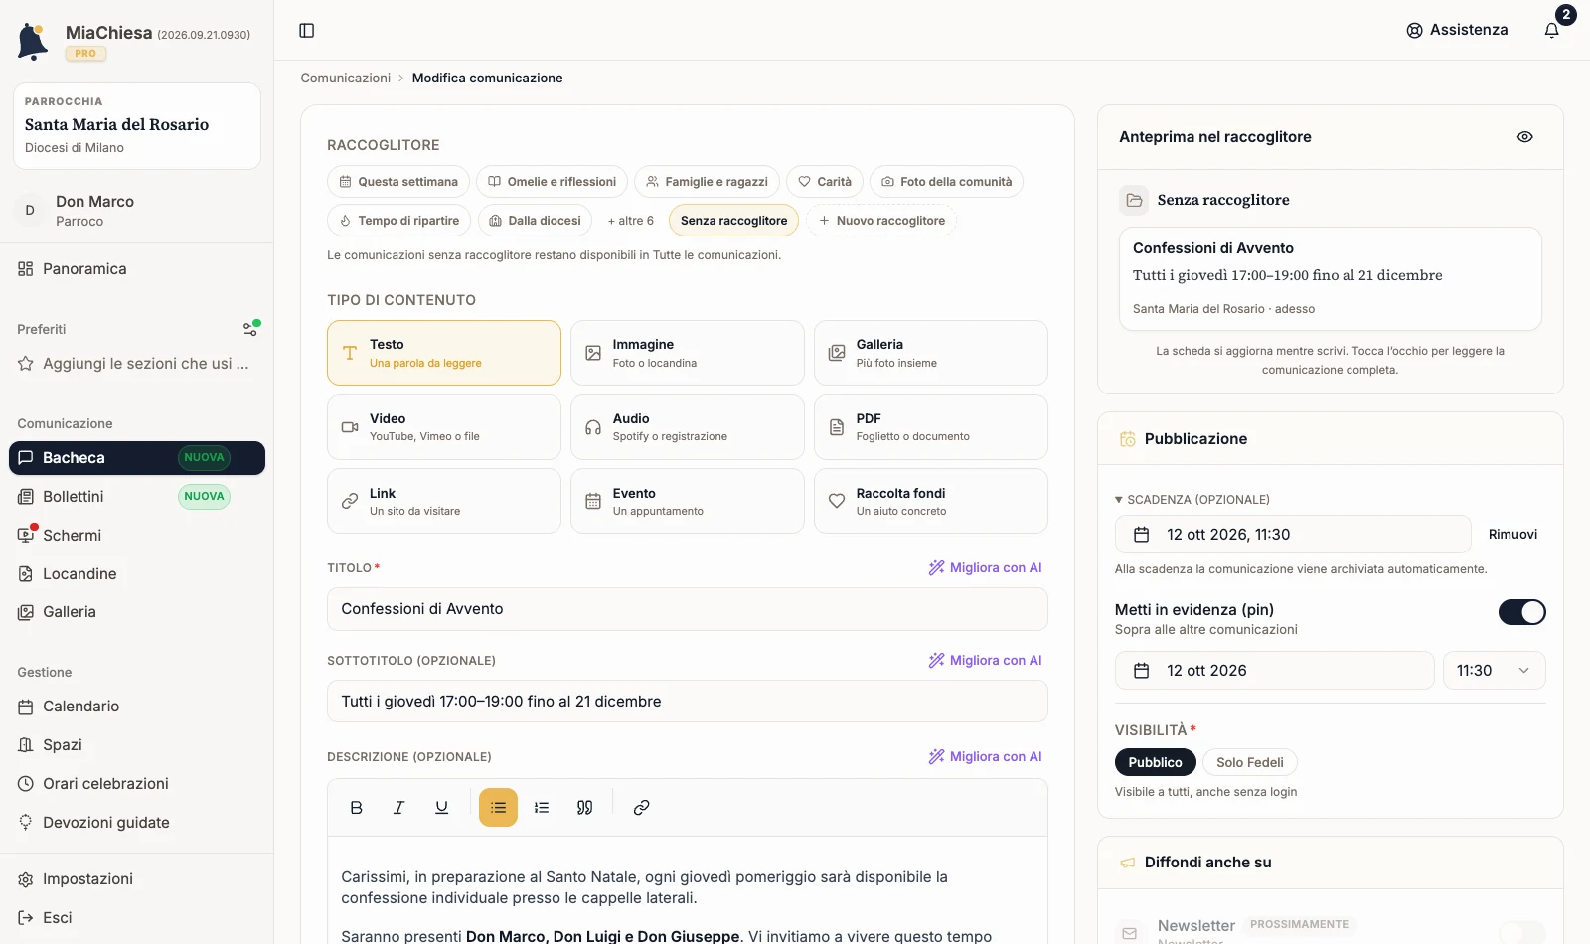Screen dimensions: 1590x944
Task: Select Famiglie e ragazzi collection chip
Action: click(x=707, y=182)
